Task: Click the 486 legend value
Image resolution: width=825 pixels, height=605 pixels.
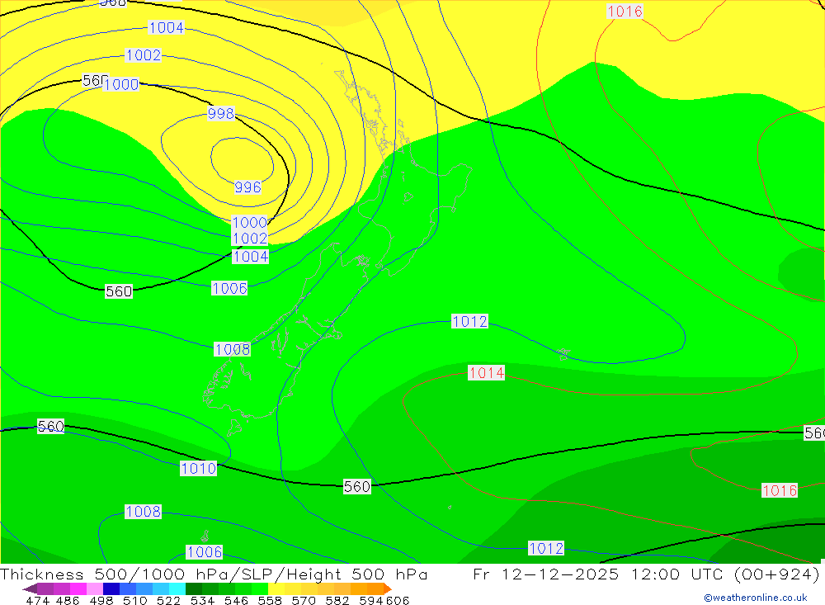Action: [x=68, y=600]
